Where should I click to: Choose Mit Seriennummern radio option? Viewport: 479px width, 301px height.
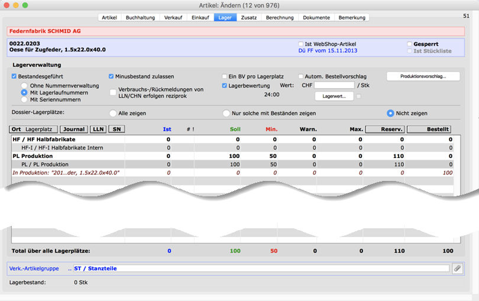click(x=24, y=100)
